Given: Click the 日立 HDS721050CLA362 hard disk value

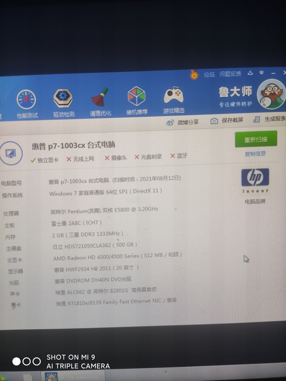Looking at the screenshot, I should click(95, 245).
